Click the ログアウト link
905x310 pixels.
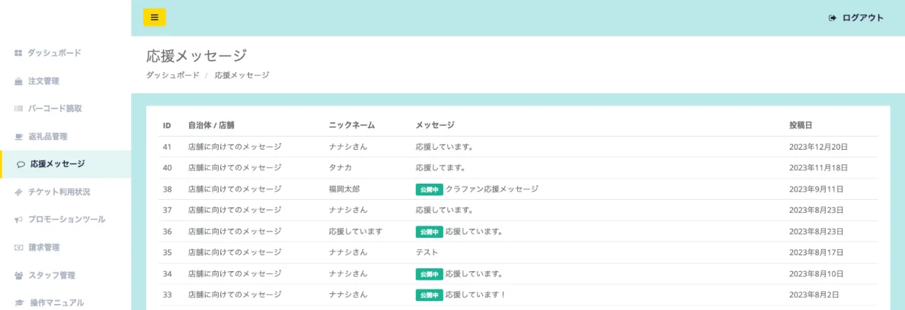coord(862,18)
